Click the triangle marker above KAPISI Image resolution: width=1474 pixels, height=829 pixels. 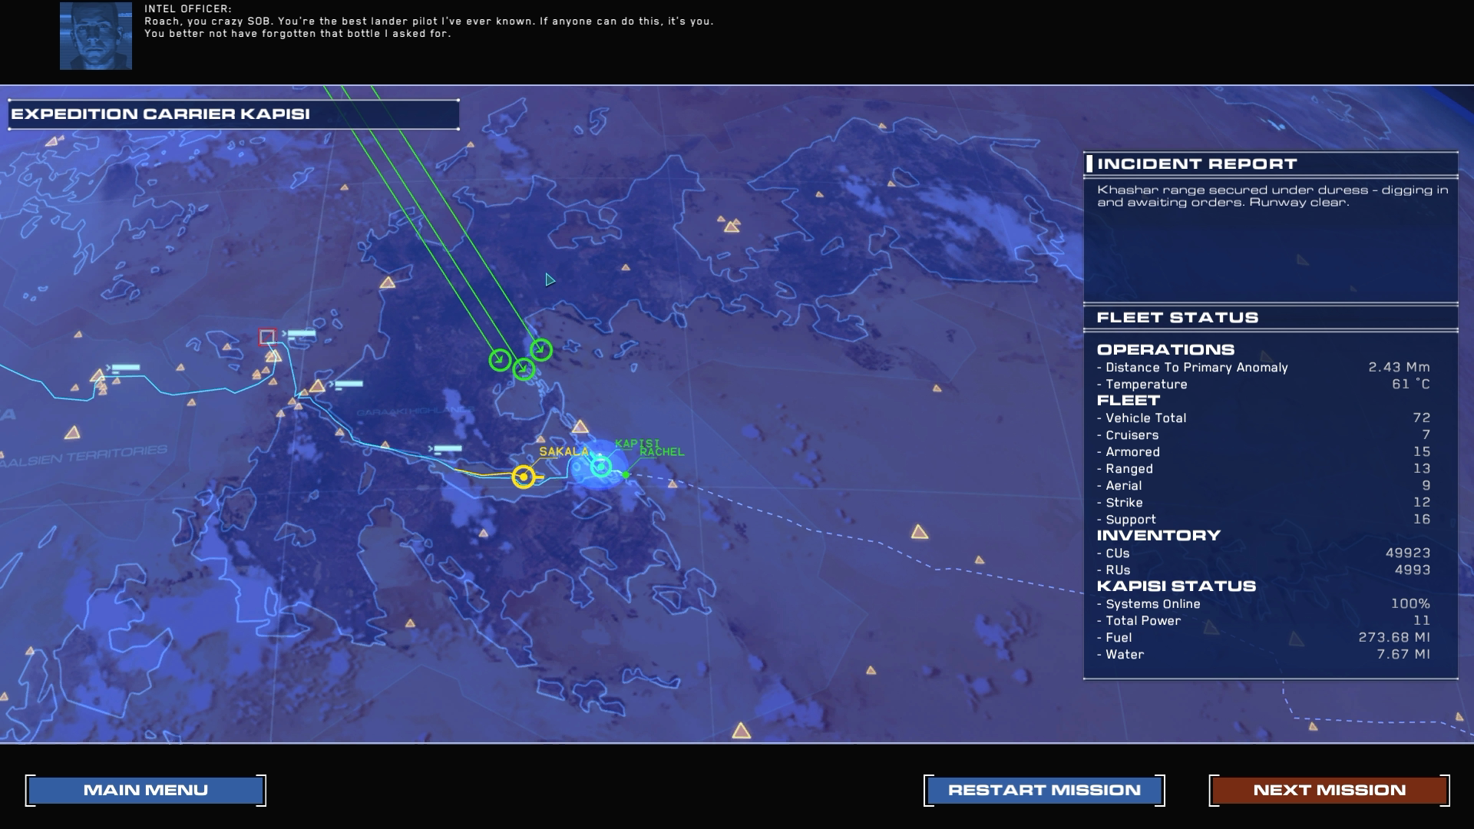[x=580, y=427]
